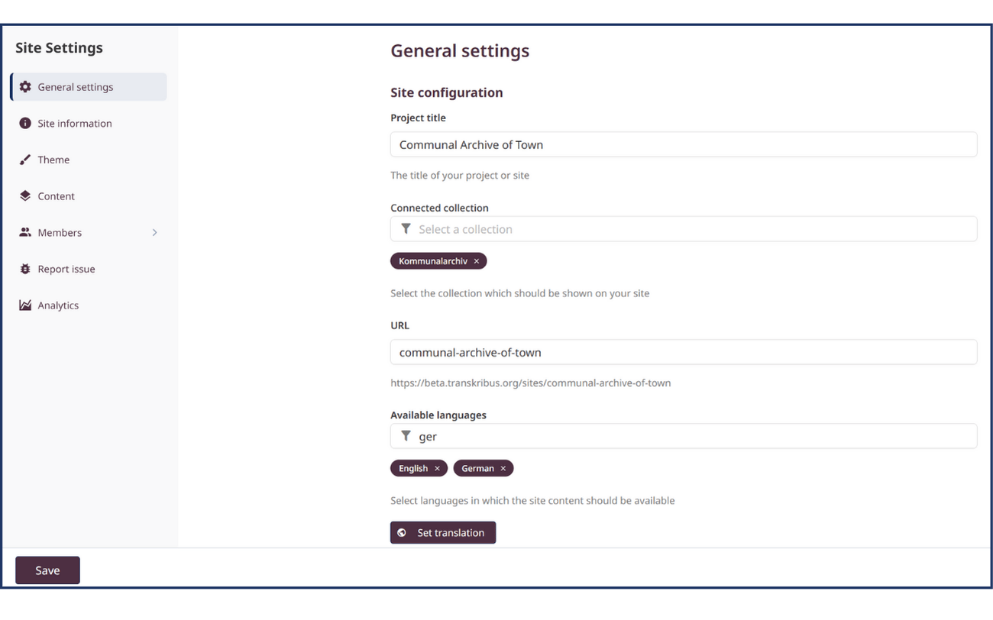This screenshot has height=620, width=993.
Task: Select the Members people icon
Action: (x=24, y=232)
